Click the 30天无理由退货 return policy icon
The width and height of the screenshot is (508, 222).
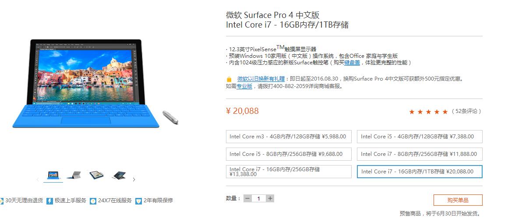(2, 201)
